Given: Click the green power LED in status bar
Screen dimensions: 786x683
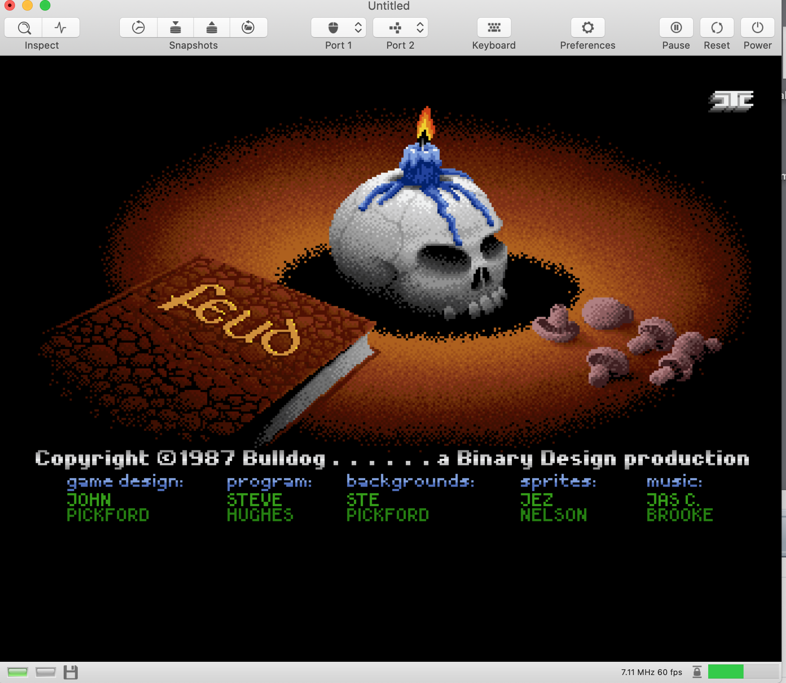Looking at the screenshot, I should 18,672.
